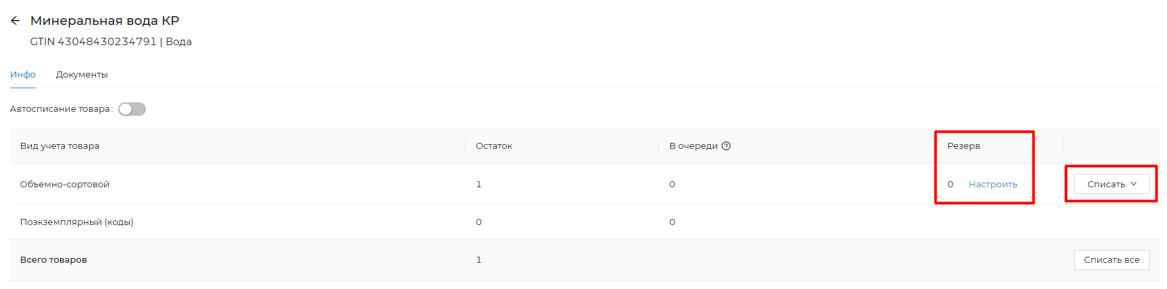
Task: Click the chevron arrow inside the Списать button
Action: 1134,184
